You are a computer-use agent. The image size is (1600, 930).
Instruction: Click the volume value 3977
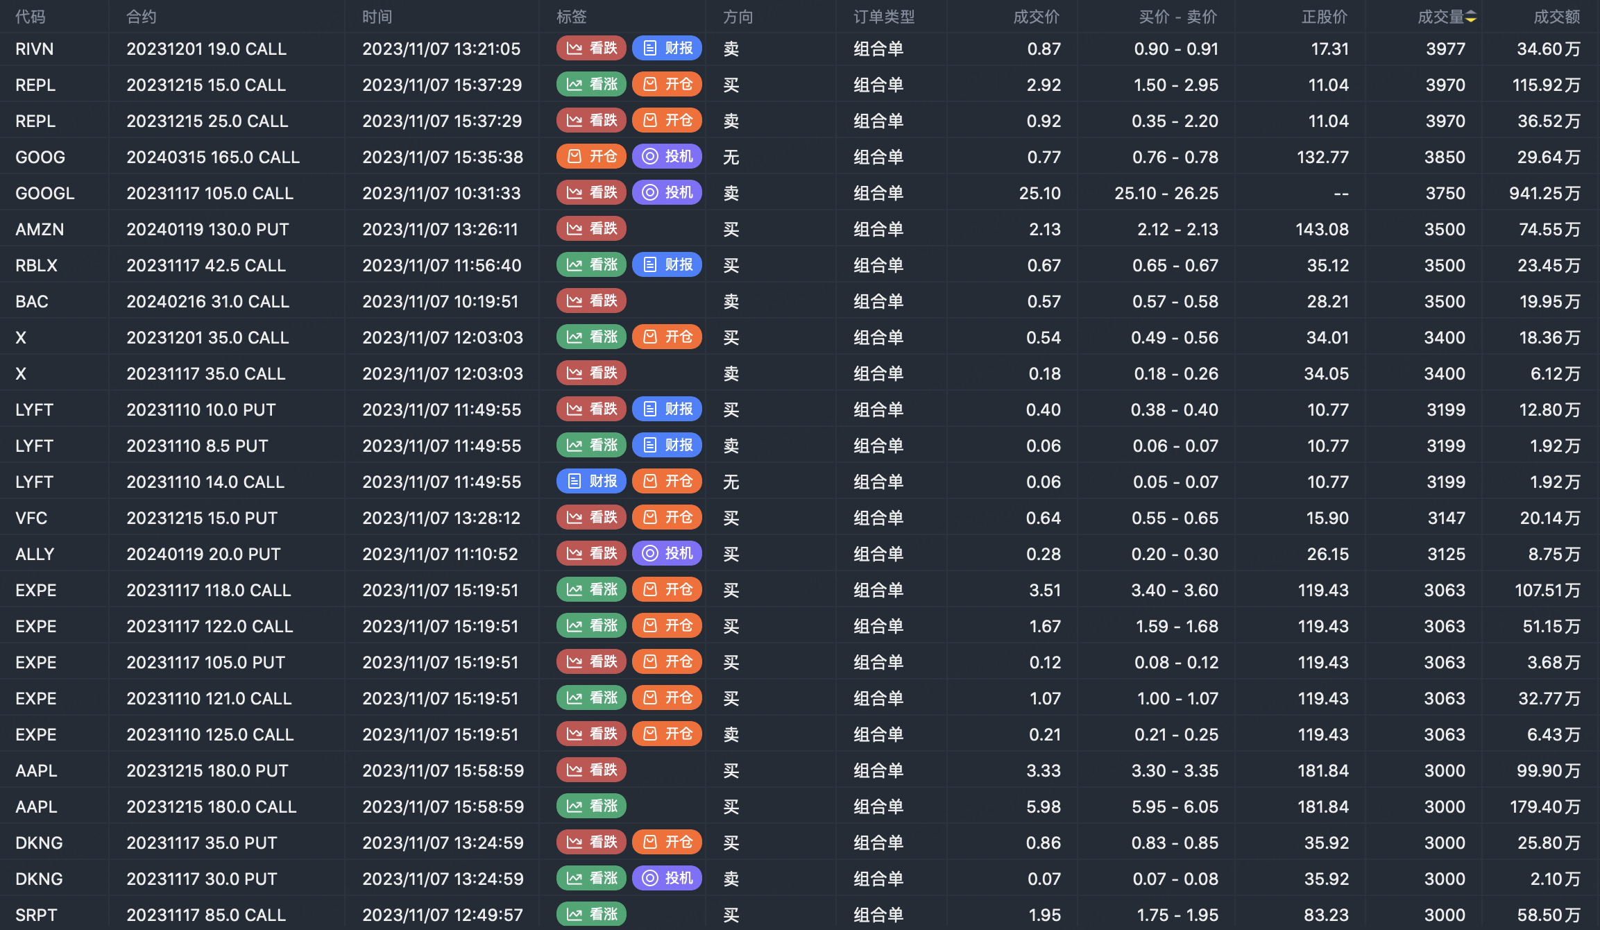click(1446, 49)
